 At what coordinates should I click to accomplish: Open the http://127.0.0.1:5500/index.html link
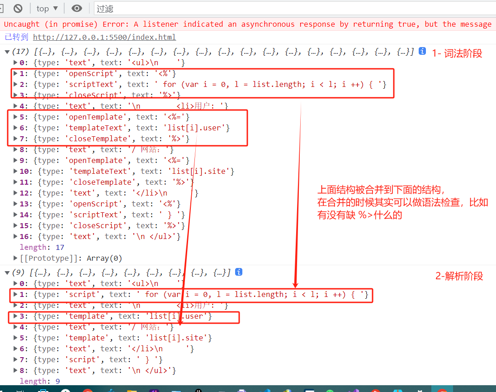pos(104,37)
